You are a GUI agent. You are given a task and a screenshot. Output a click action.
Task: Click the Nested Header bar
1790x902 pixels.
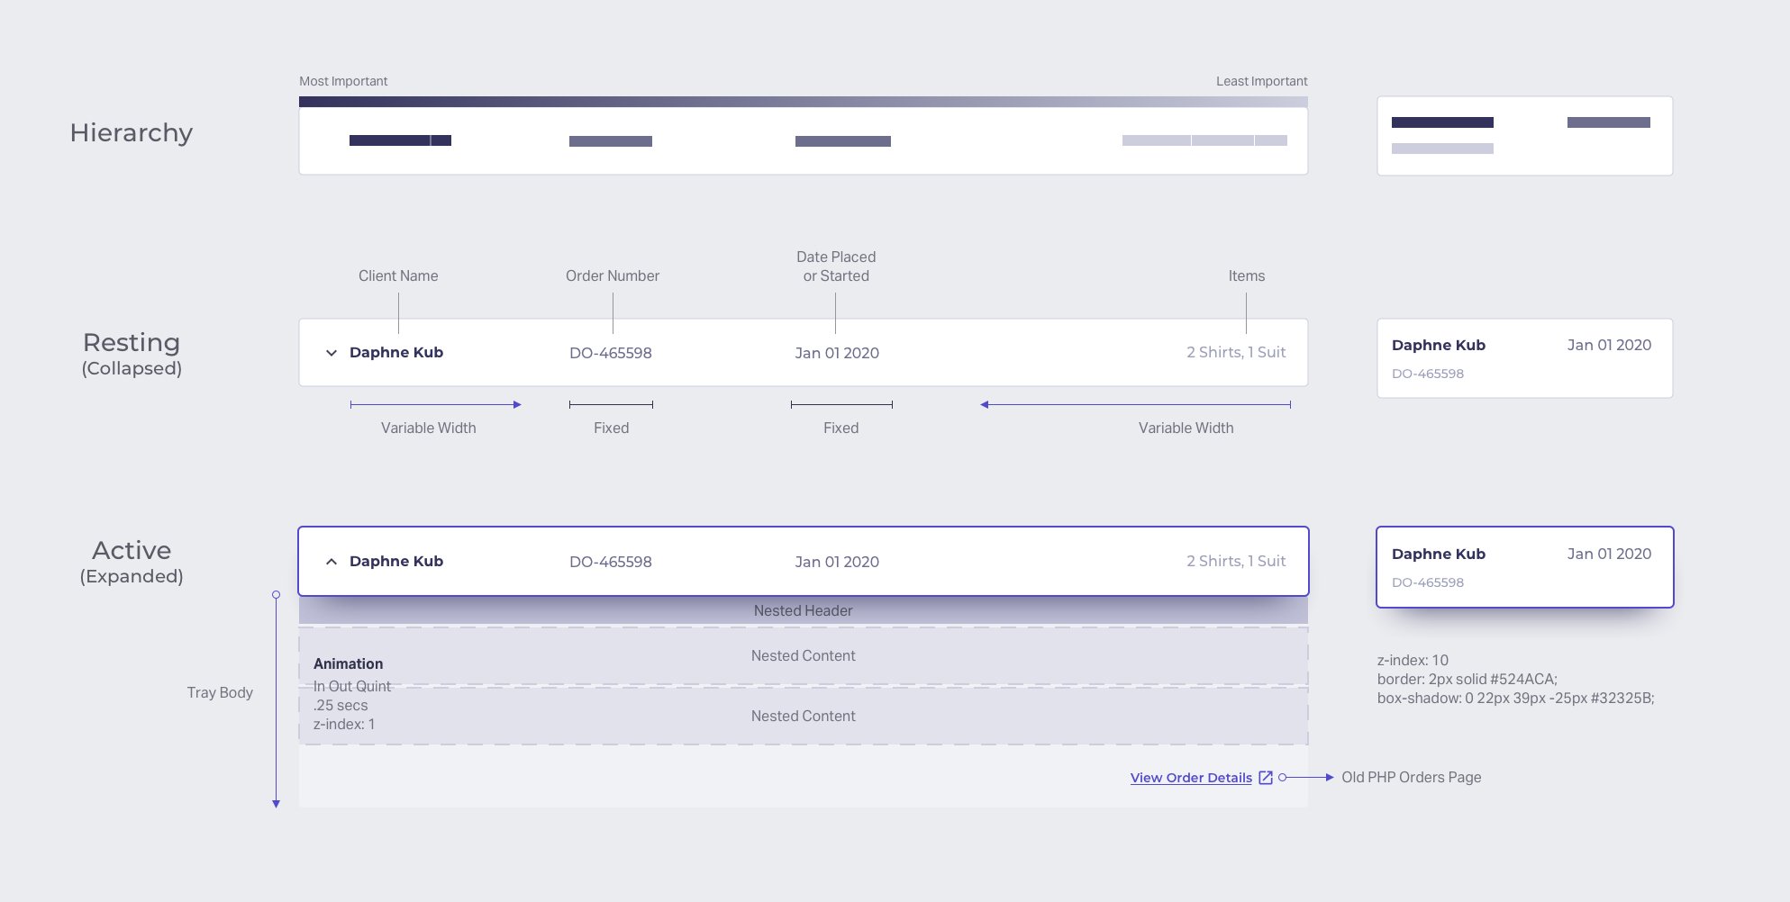coord(804,610)
